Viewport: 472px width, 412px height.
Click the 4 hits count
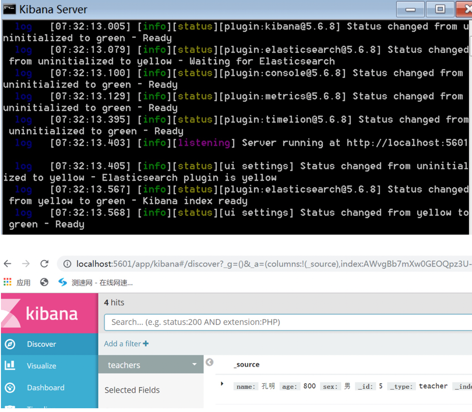point(114,302)
